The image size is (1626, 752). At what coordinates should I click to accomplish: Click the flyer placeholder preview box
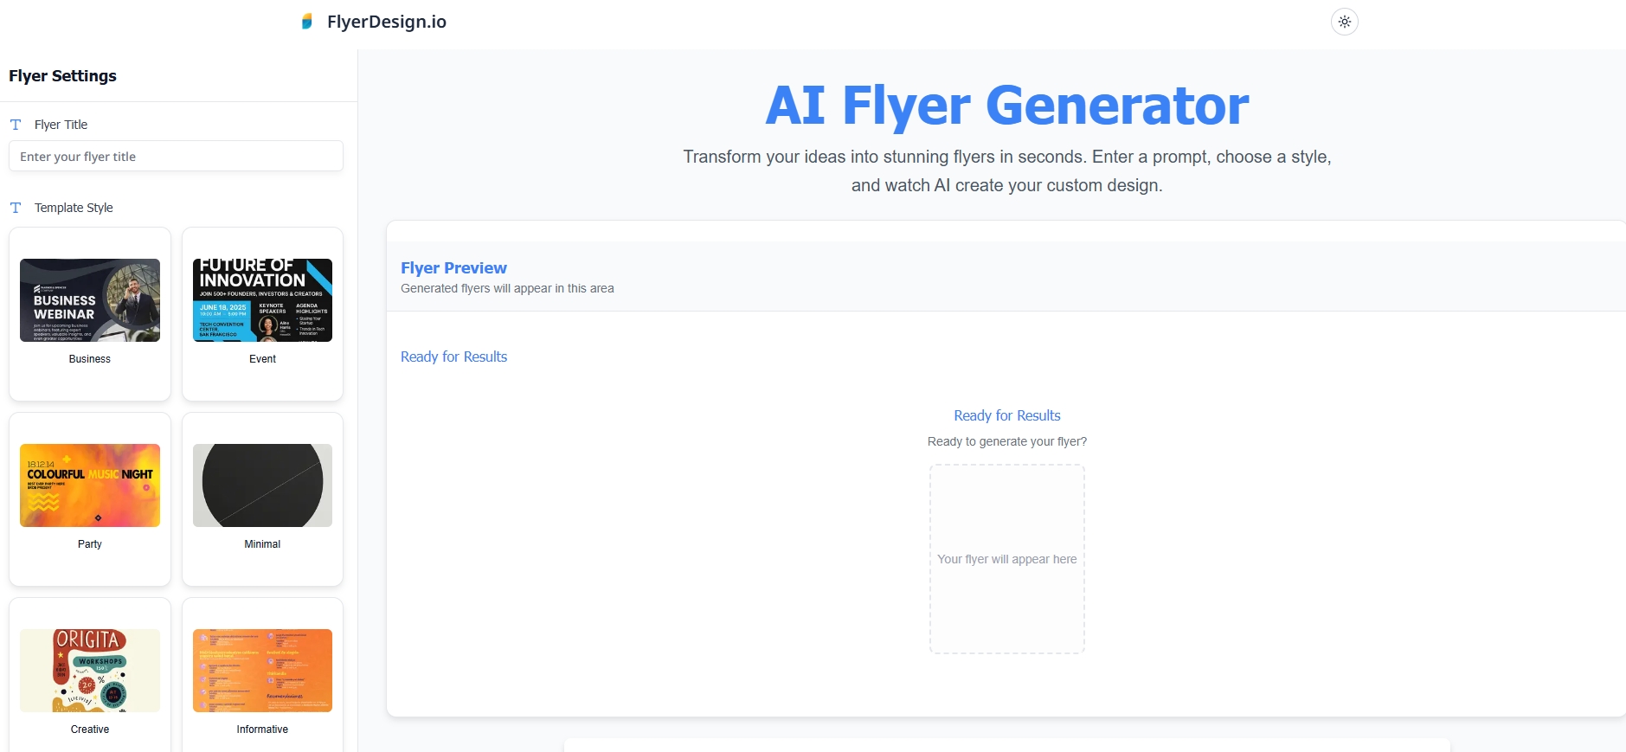pyautogui.click(x=1006, y=559)
